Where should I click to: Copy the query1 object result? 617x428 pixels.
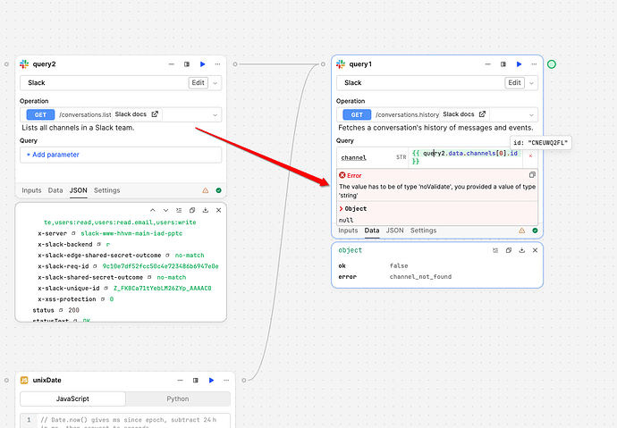(509, 250)
